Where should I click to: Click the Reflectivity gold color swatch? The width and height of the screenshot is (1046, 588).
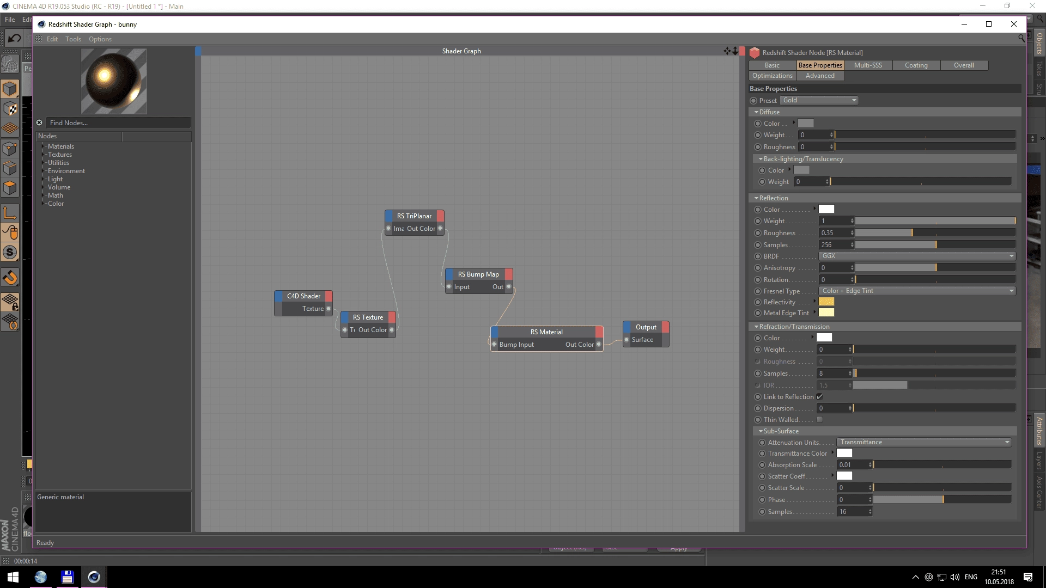tap(826, 302)
